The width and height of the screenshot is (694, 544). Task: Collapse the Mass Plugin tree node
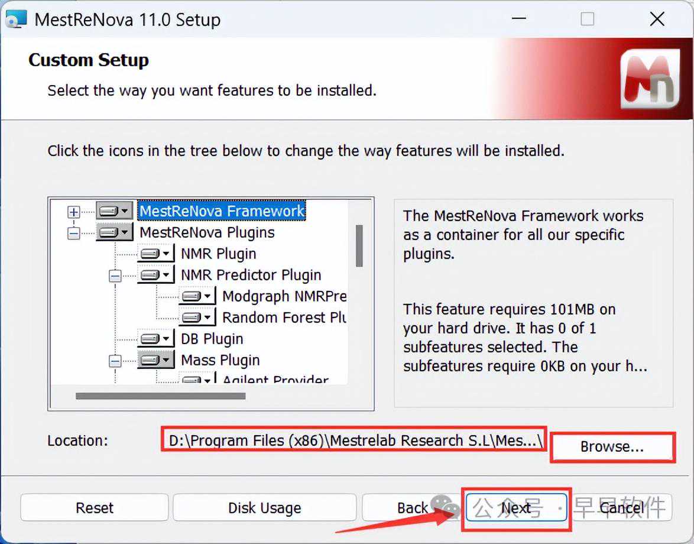tap(115, 361)
